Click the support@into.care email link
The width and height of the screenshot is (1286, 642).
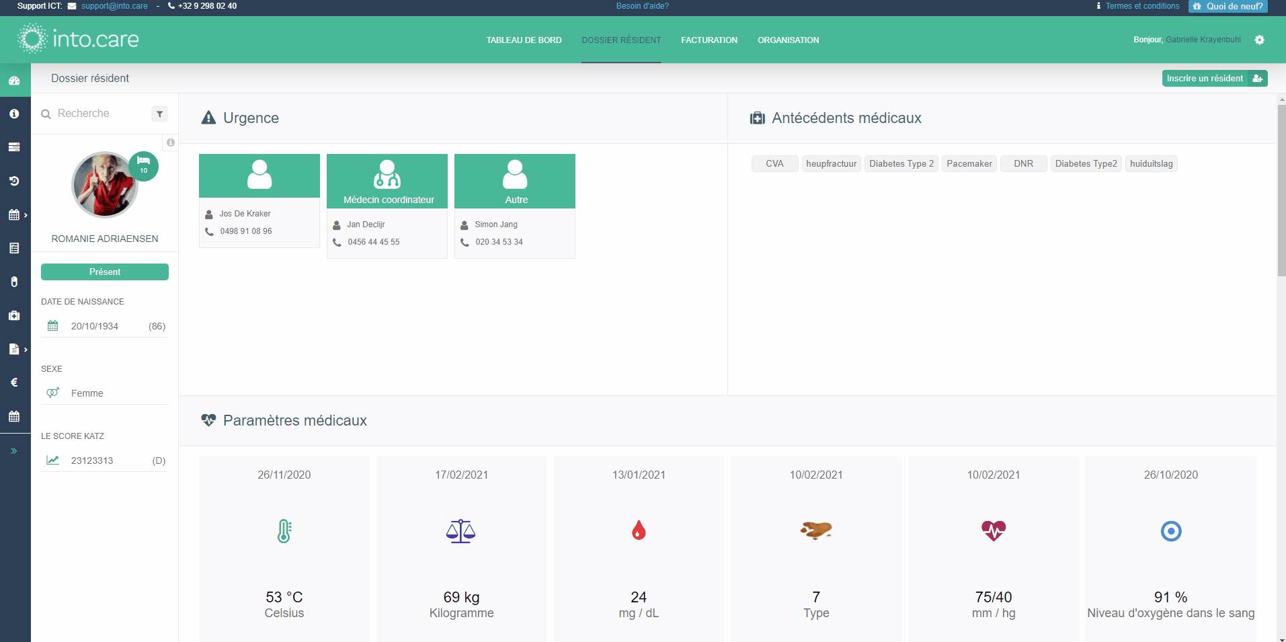[x=114, y=6]
